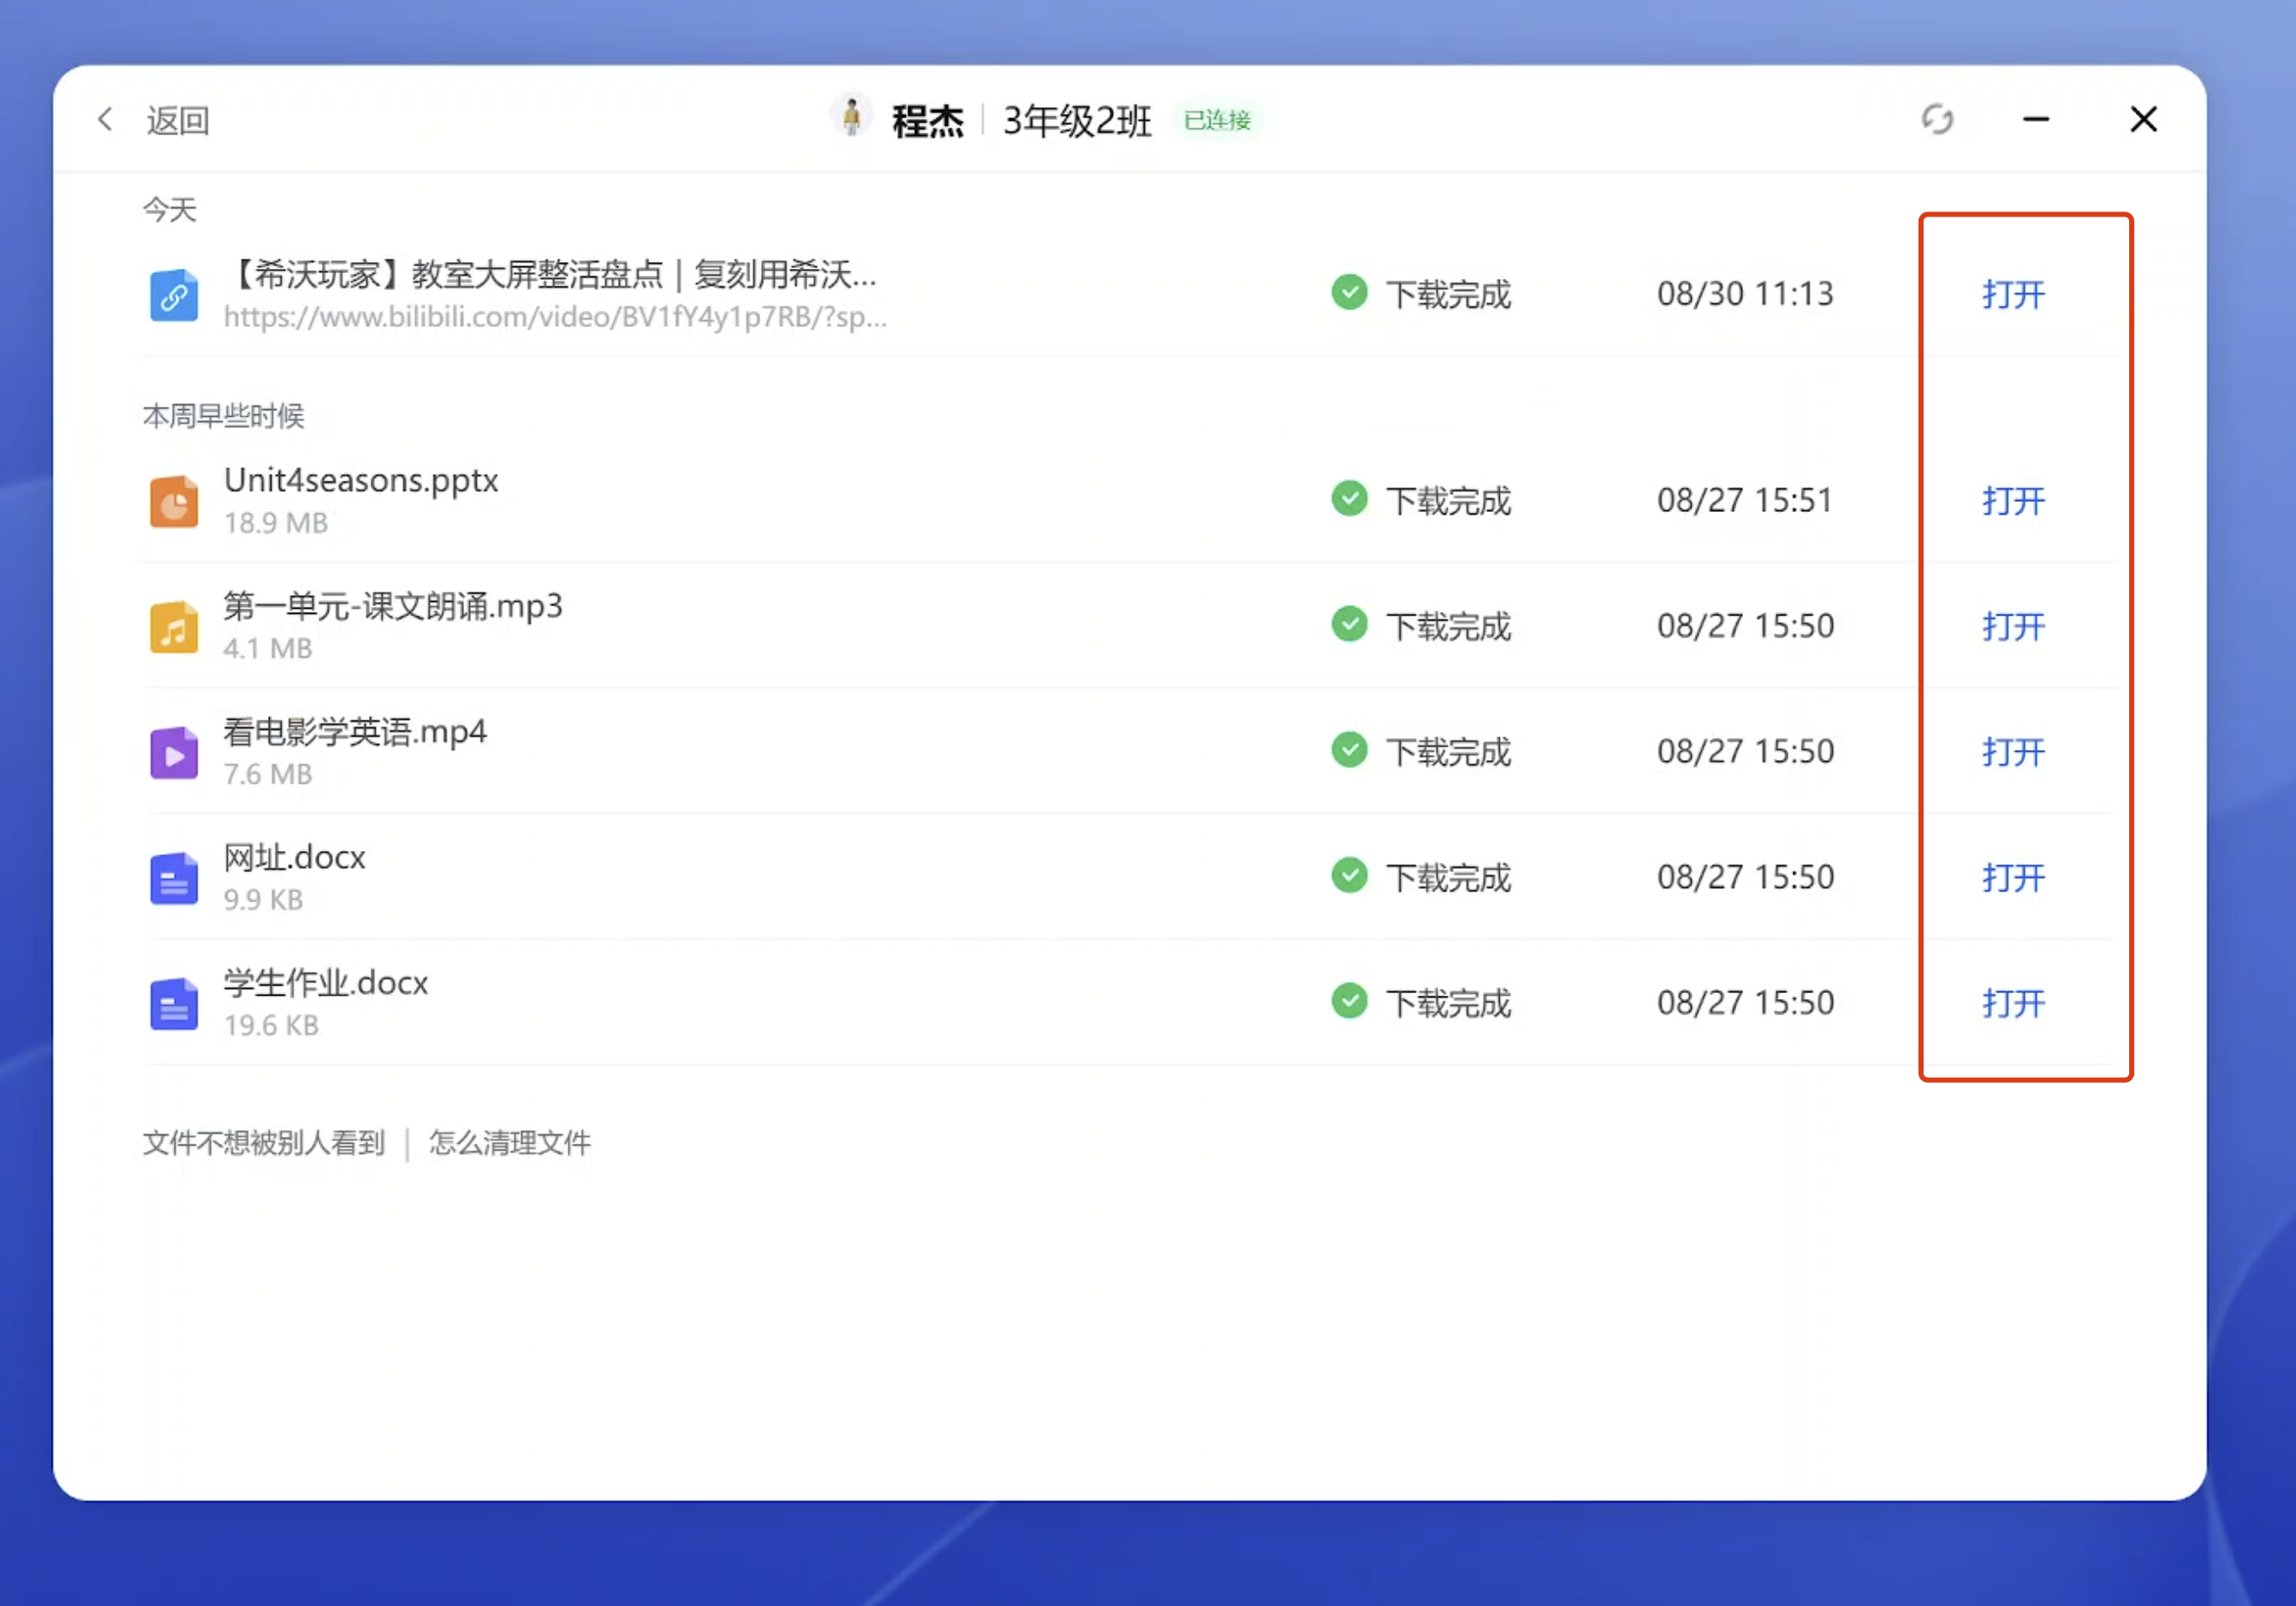The width and height of the screenshot is (2296, 1606).
Task: Open 看电影学英语.mp4 via 打开
Action: tap(2013, 751)
